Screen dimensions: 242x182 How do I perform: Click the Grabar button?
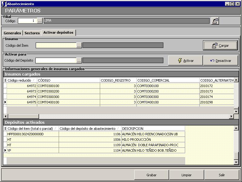click(151, 175)
